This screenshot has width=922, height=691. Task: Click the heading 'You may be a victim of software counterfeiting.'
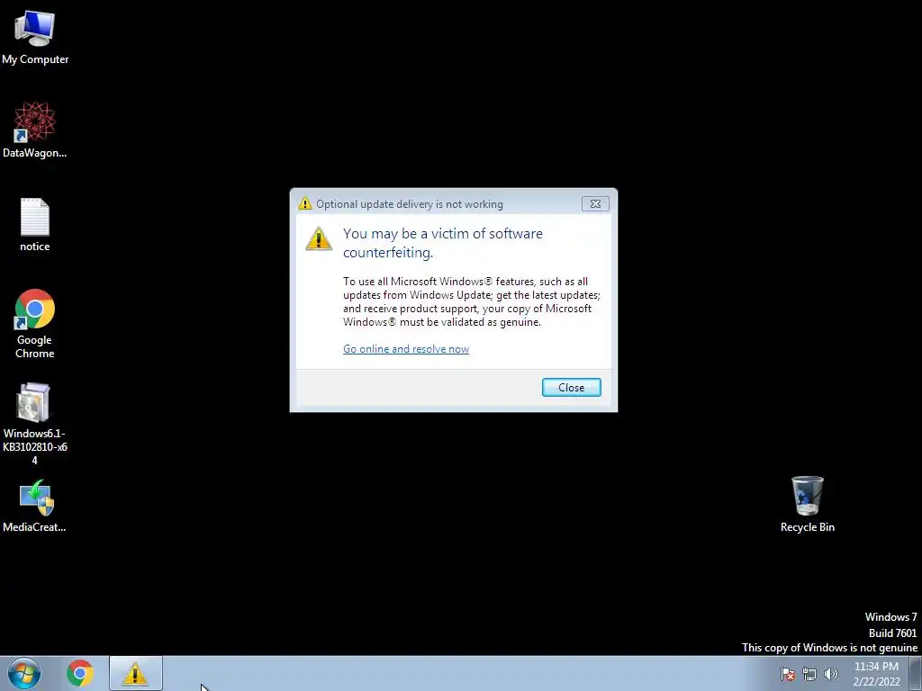[x=442, y=243]
